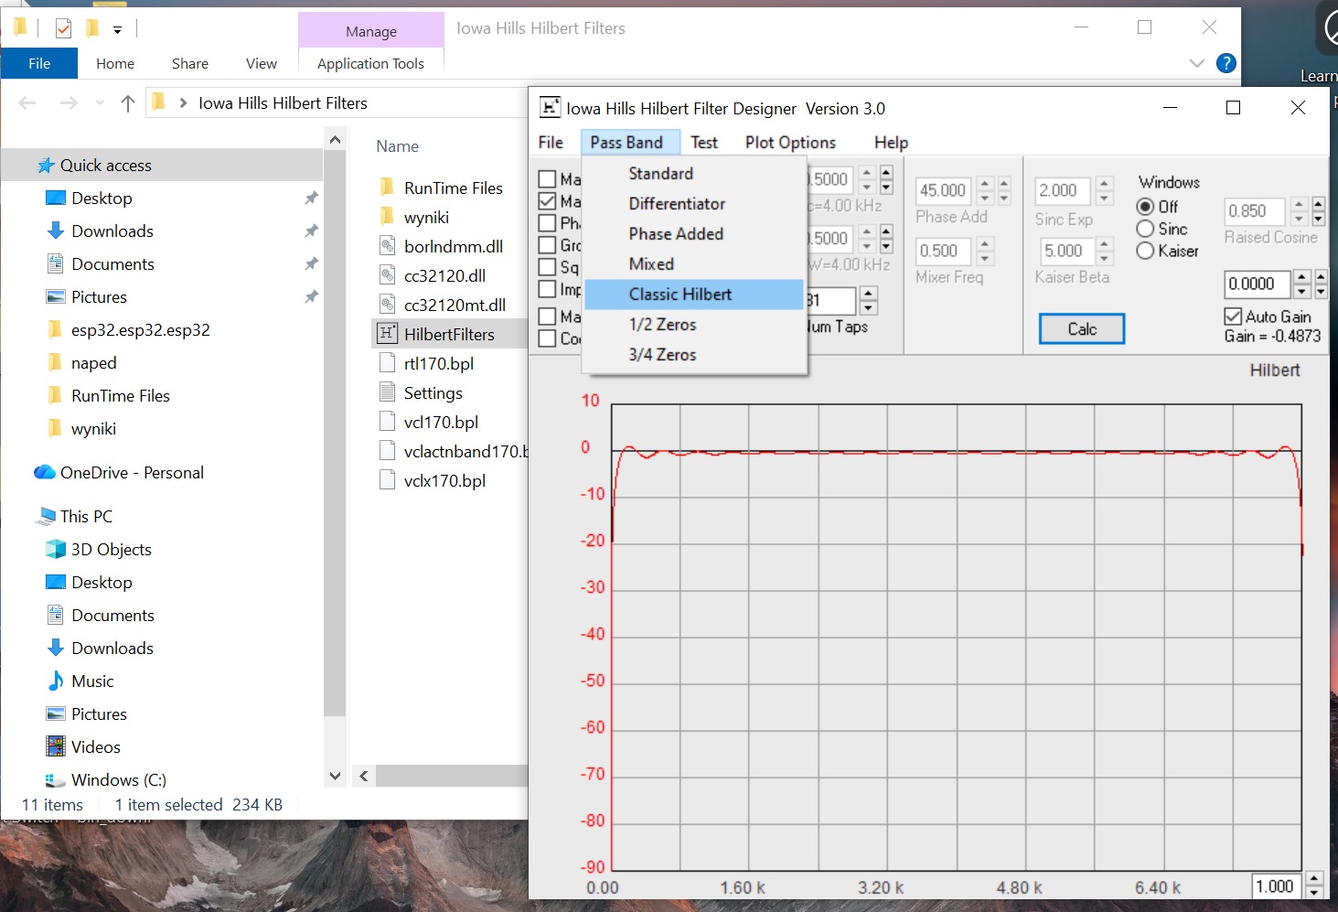Decrease Num Taps with its down arrow

point(869,307)
